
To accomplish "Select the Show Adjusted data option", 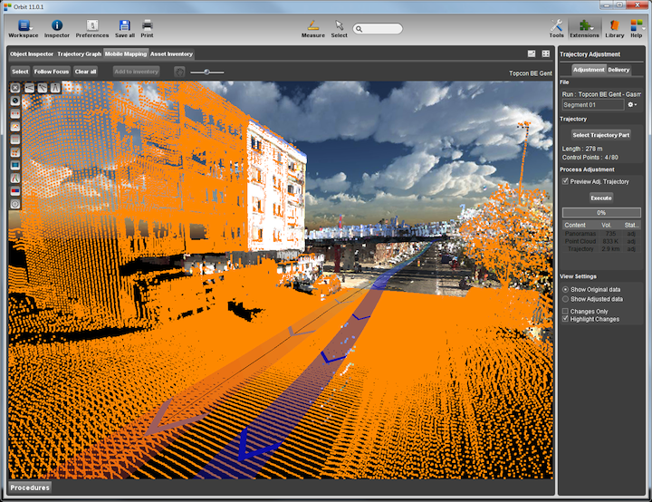I will pyautogui.click(x=566, y=298).
